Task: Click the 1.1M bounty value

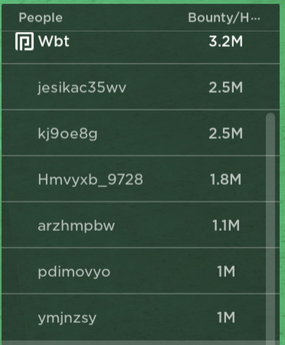Action: 226,225
